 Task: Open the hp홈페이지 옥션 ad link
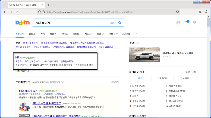pos(28,91)
